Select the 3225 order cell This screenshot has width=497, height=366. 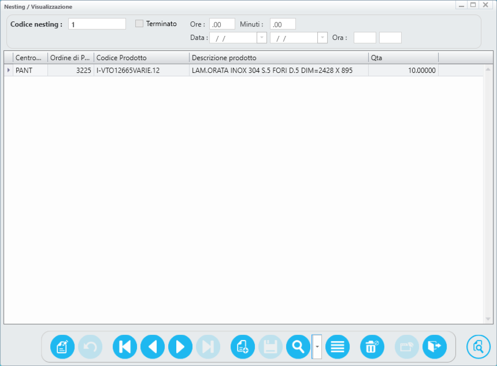(71, 71)
